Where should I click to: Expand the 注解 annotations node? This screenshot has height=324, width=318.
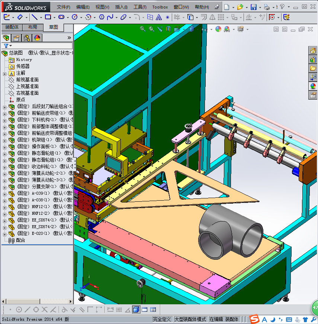4,74
